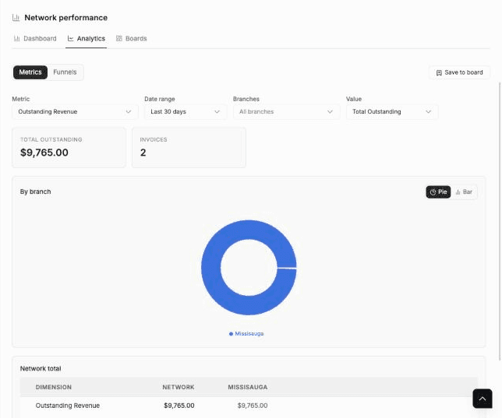Click the Boards tab grid icon
This screenshot has height=418, width=502.
(x=119, y=39)
